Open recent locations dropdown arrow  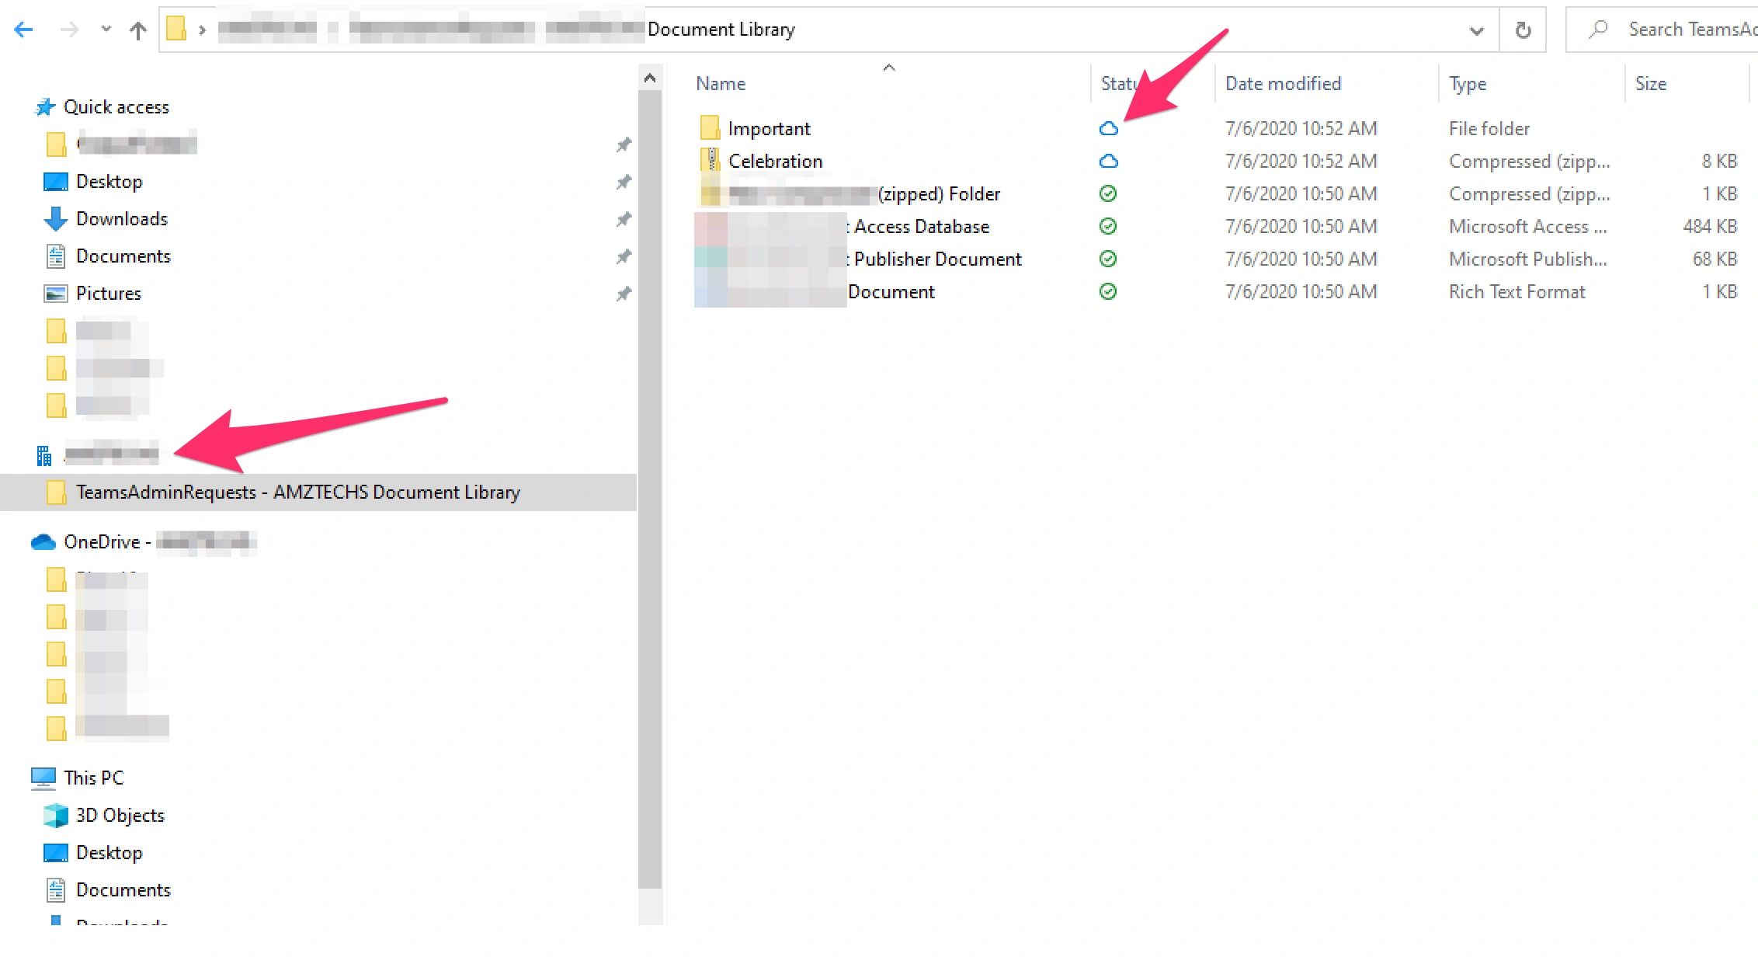106,30
